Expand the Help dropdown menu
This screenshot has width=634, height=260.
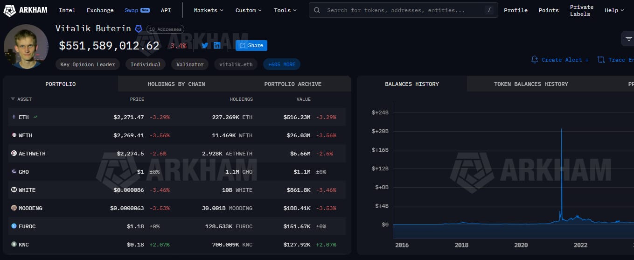pos(614,10)
